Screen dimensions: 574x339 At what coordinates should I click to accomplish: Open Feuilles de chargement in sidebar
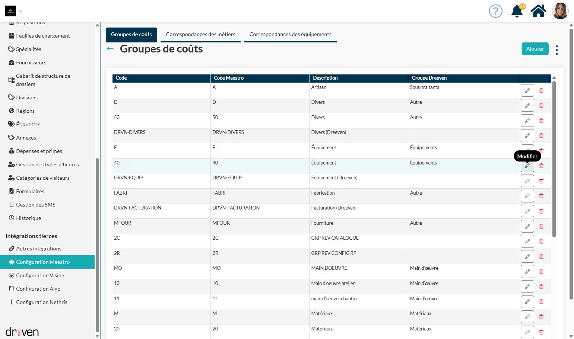click(47, 36)
